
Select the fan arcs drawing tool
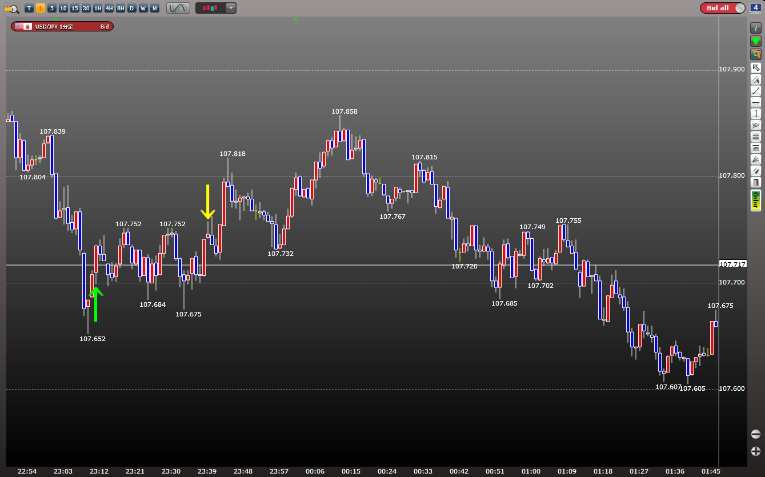click(x=756, y=125)
